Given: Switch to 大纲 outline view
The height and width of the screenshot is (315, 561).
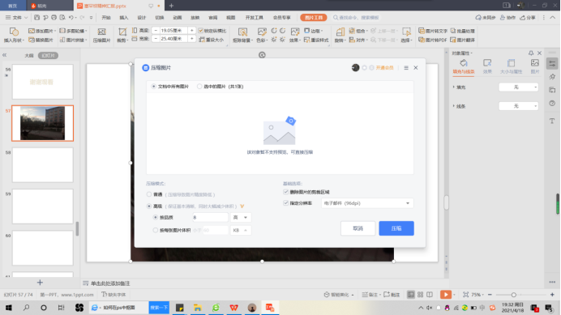Looking at the screenshot, I should point(29,55).
